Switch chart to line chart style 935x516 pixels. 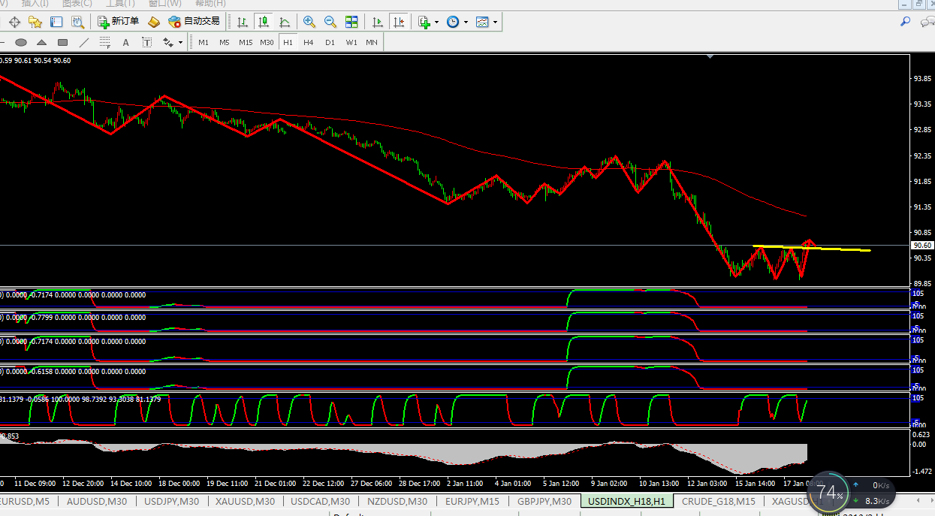(x=284, y=22)
